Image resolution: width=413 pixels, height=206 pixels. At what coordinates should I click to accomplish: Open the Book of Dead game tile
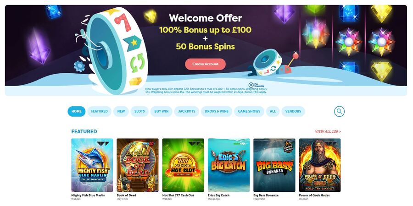point(138,165)
